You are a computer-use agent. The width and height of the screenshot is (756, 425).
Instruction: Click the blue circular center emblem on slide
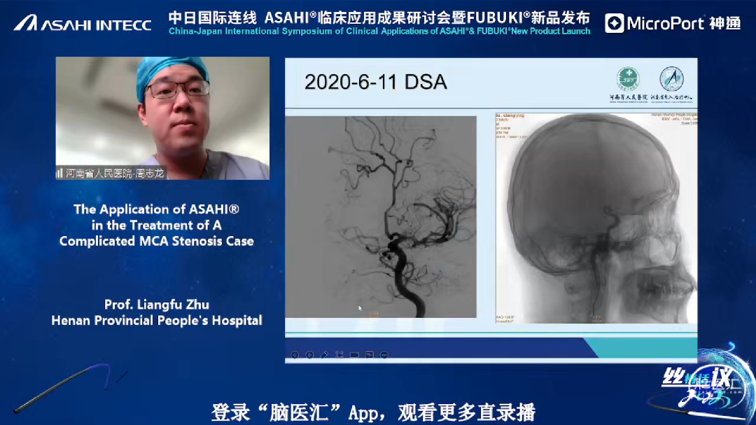671,79
